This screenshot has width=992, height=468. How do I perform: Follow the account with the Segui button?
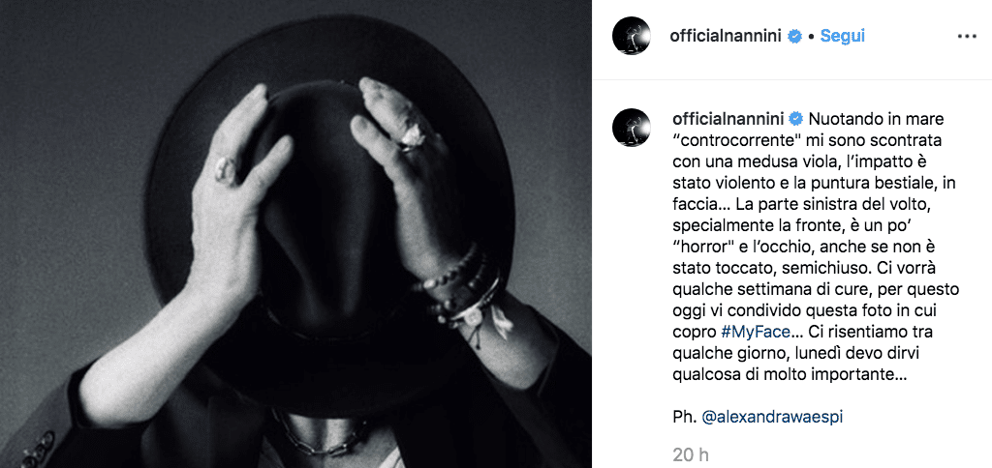pyautogui.click(x=842, y=37)
